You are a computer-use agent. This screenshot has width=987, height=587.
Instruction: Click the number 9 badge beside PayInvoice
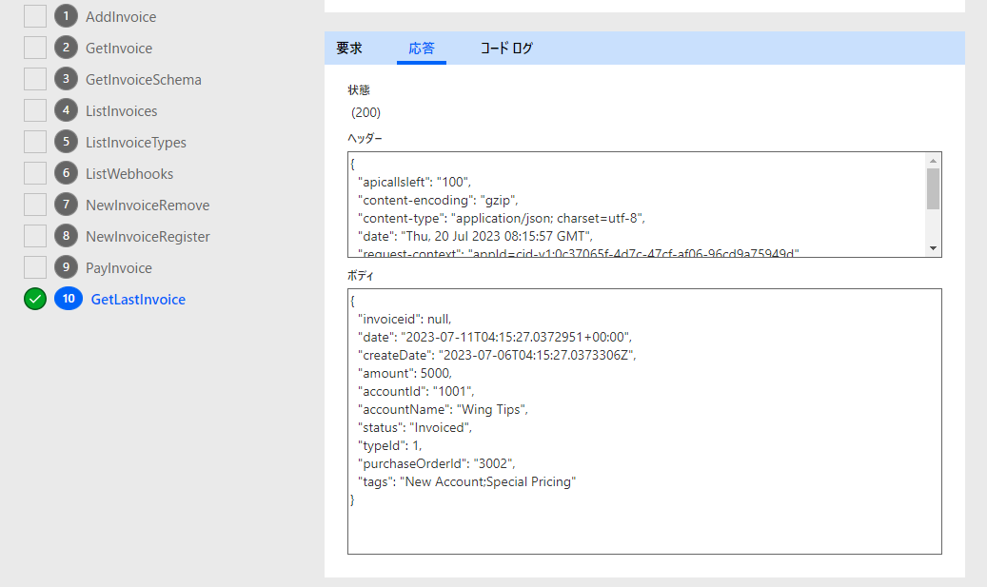66,267
